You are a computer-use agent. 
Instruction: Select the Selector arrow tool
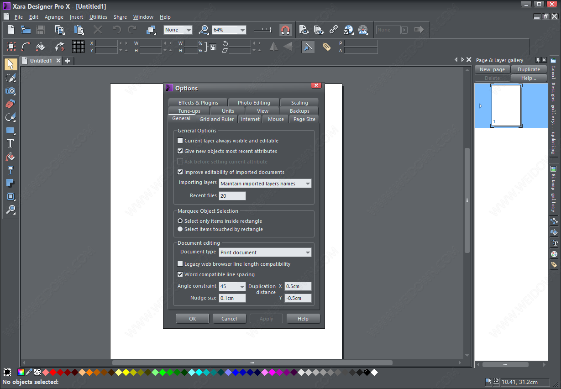point(10,64)
